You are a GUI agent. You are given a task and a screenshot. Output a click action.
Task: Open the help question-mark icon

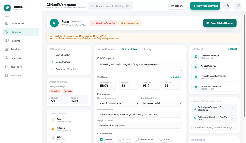[227, 6]
